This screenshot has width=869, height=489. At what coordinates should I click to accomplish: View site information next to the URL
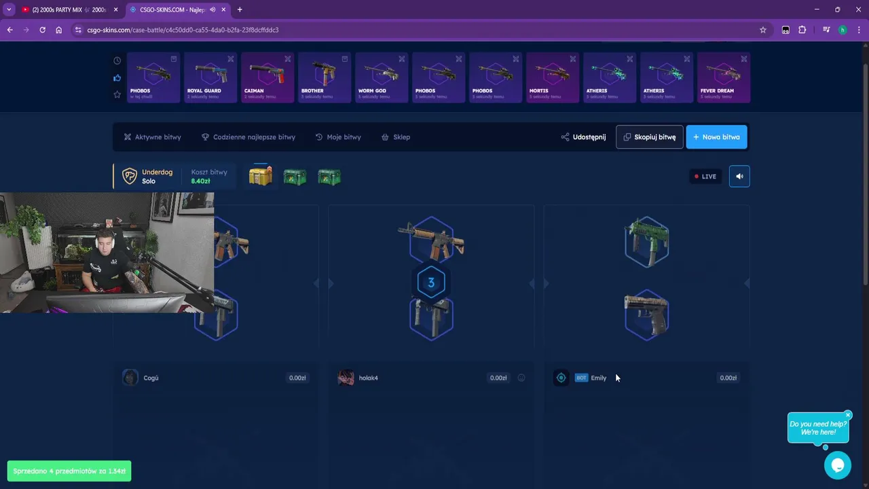pyautogui.click(x=78, y=30)
